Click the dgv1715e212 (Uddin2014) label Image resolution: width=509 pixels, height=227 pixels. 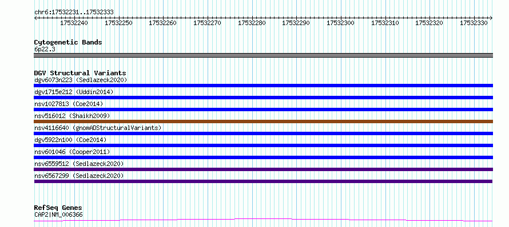pos(74,92)
